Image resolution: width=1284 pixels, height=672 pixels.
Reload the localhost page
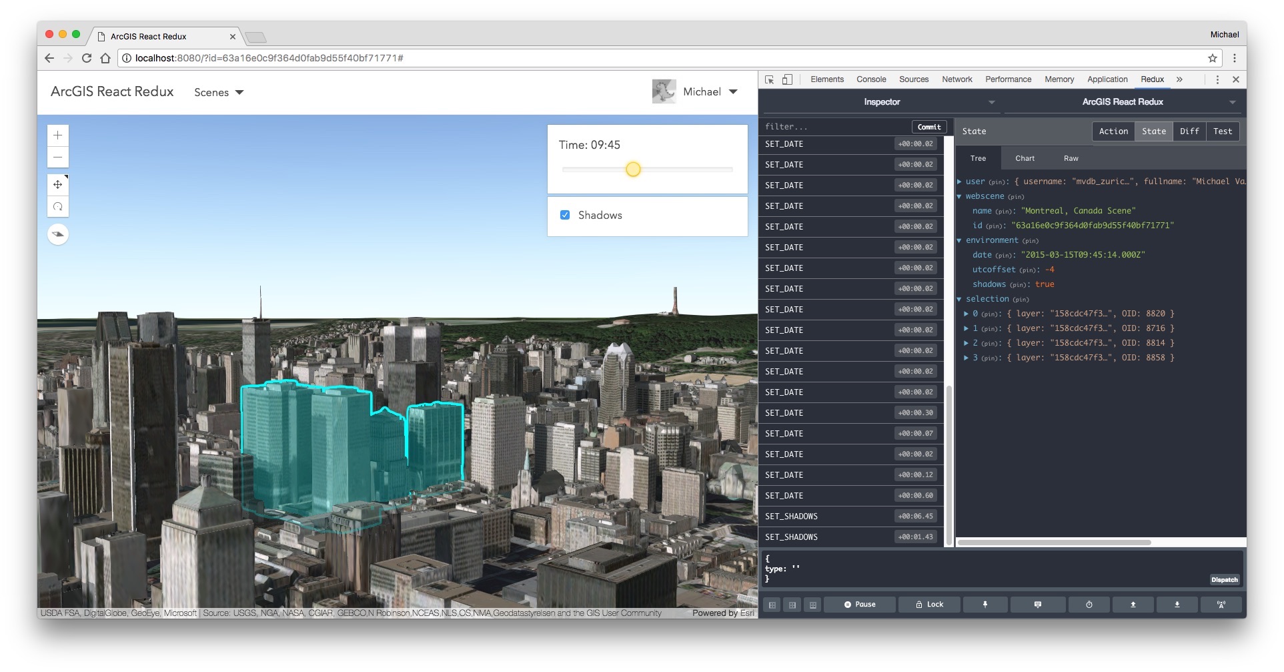pyautogui.click(x=87, y=58)
